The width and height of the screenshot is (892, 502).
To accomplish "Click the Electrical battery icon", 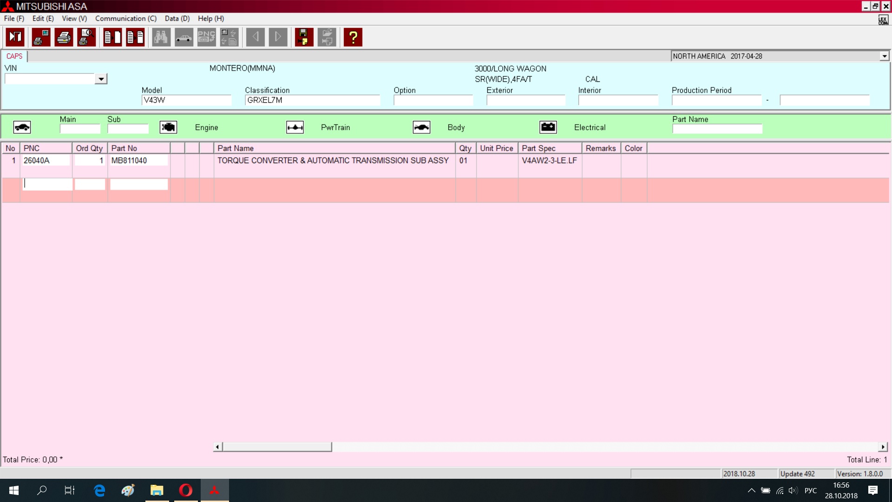I will (548, 127).
